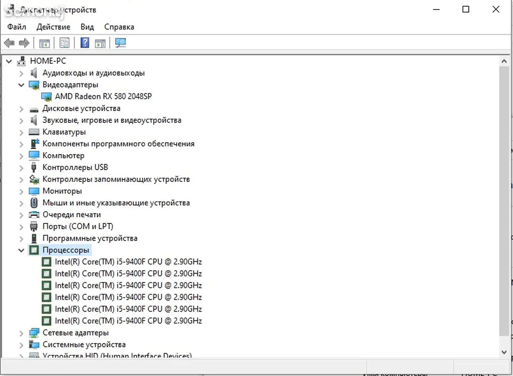
Task: Collapse the HOME-PC root node
Action: pos(9,61)
